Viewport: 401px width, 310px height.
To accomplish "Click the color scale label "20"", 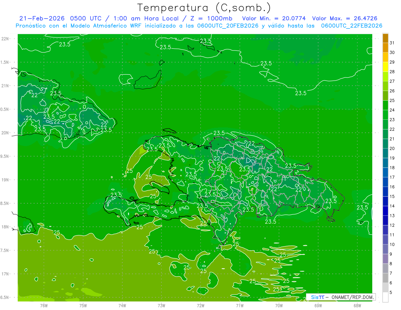I will pyautogui.click(x=392, y=148).
